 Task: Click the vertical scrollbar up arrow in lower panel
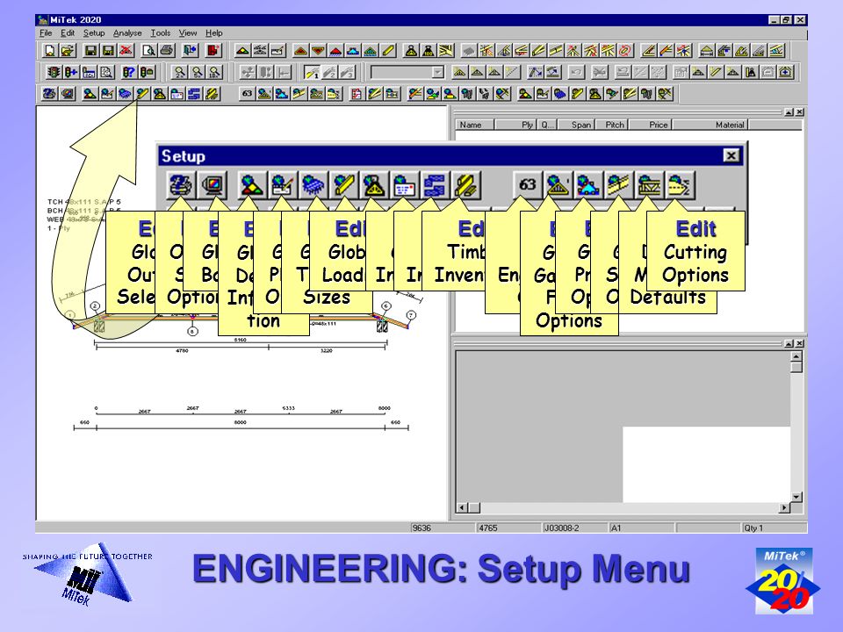coord(796,356)
